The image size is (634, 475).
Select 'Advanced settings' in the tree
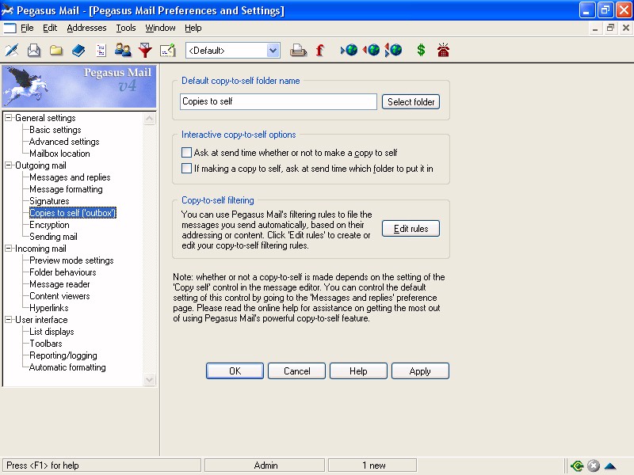(64, 142)
